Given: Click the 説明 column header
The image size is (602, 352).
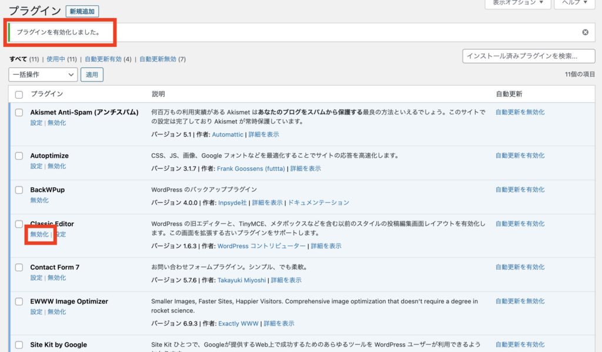Looking at the screenshot, I should coord(158,94).
